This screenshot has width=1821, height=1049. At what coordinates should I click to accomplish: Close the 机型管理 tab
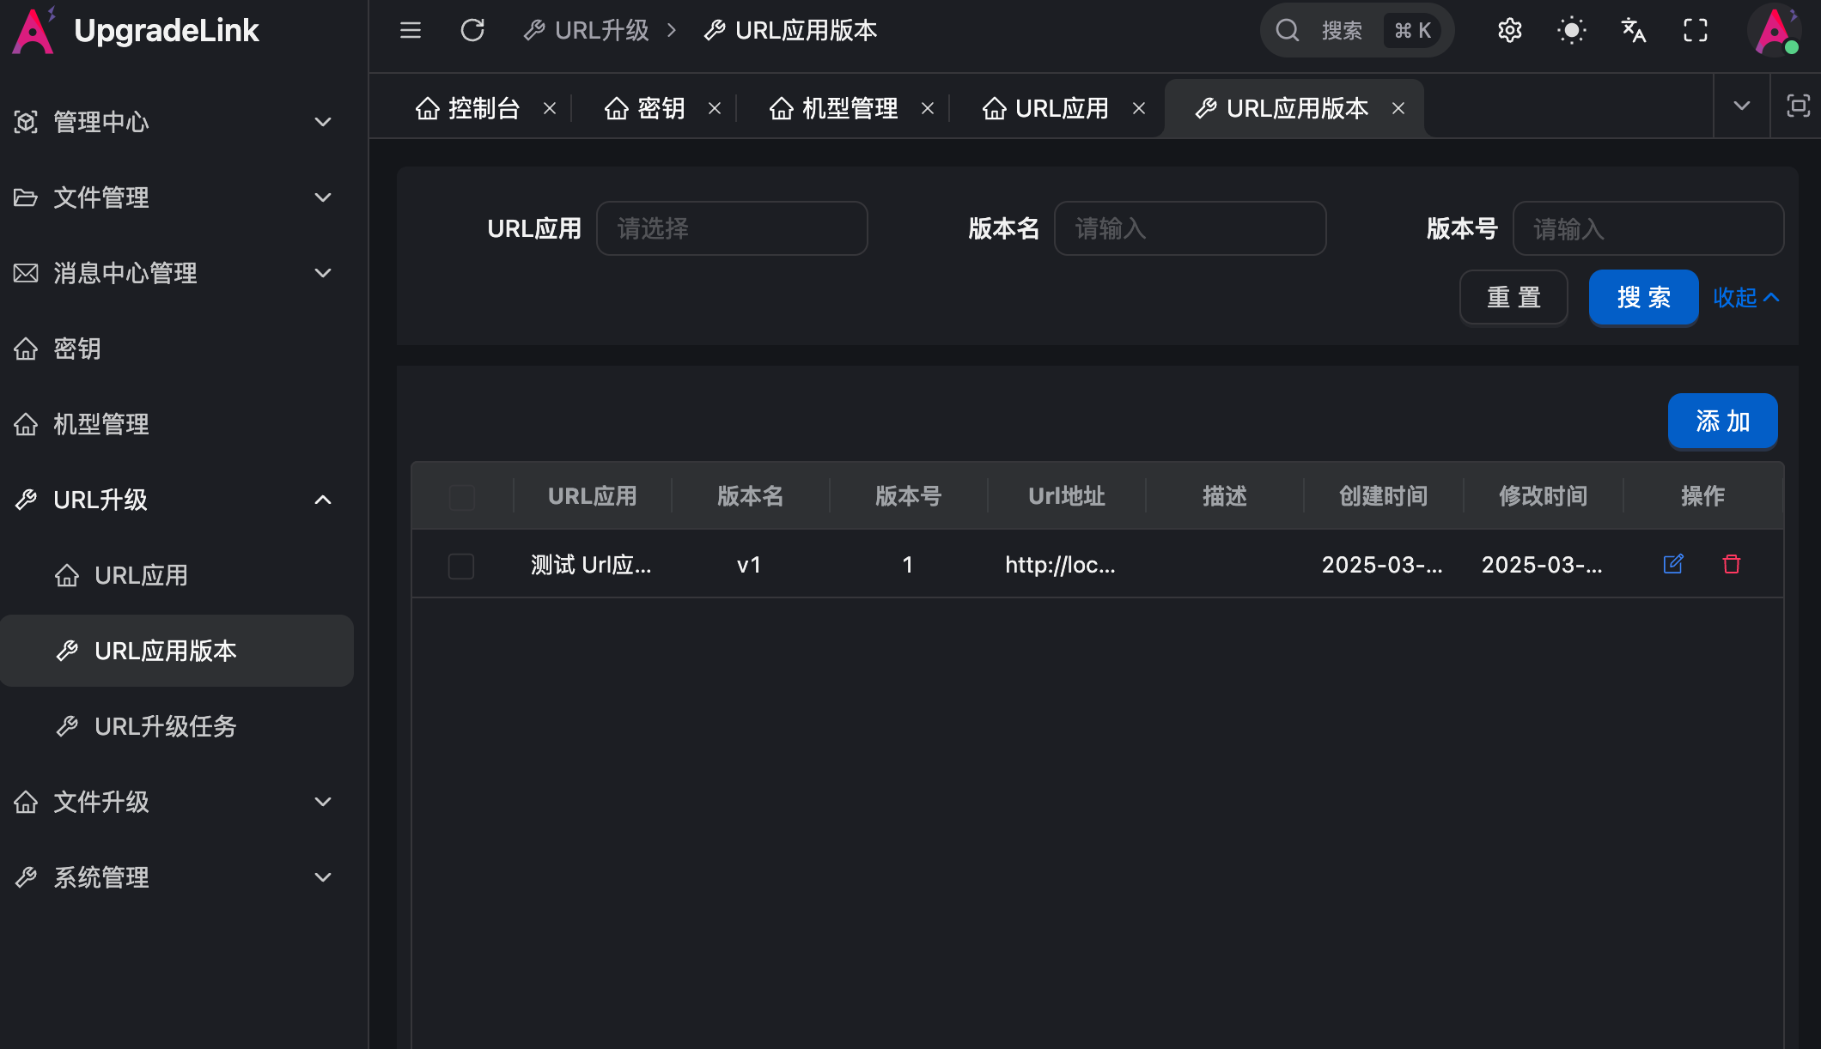[x=928, y=108]
